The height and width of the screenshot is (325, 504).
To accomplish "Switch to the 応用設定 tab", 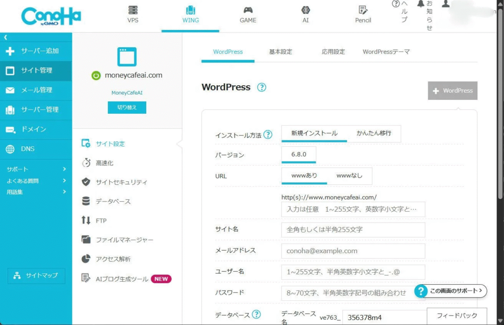I will click(x=333, y=52).
